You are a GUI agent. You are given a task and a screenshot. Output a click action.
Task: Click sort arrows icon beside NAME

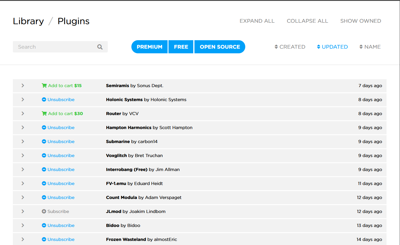click(x=361, y=47)
